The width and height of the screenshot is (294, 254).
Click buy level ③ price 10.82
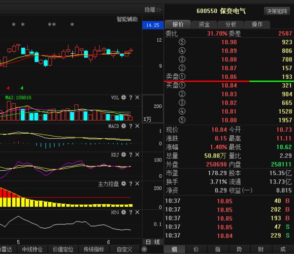pyautogui.click(x=229, y=103)
